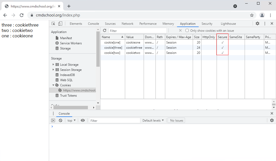Switch to the Network tab

pos(127,24)
